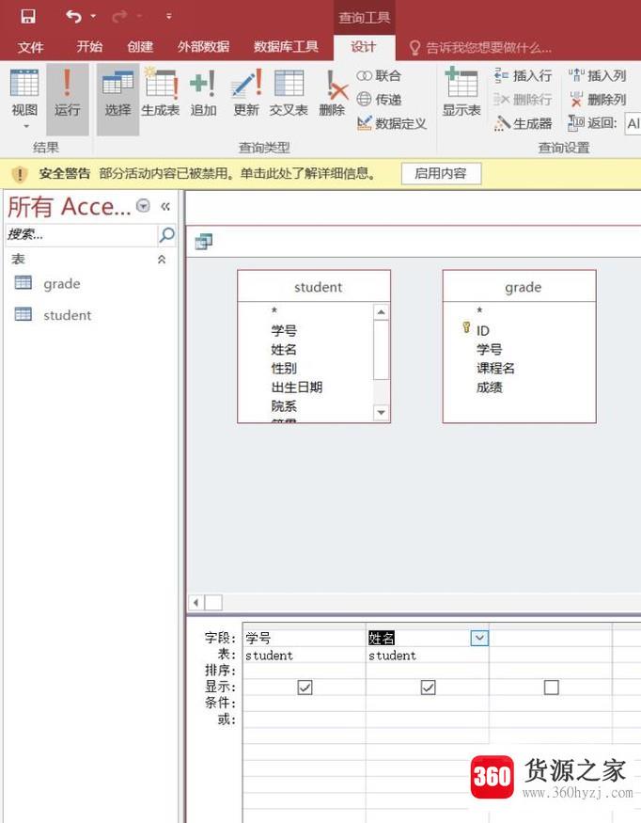Select 院系 in student field list
The width and height of the screenshot is (641, 823).
pyautogui.click(x=284, y=406)
